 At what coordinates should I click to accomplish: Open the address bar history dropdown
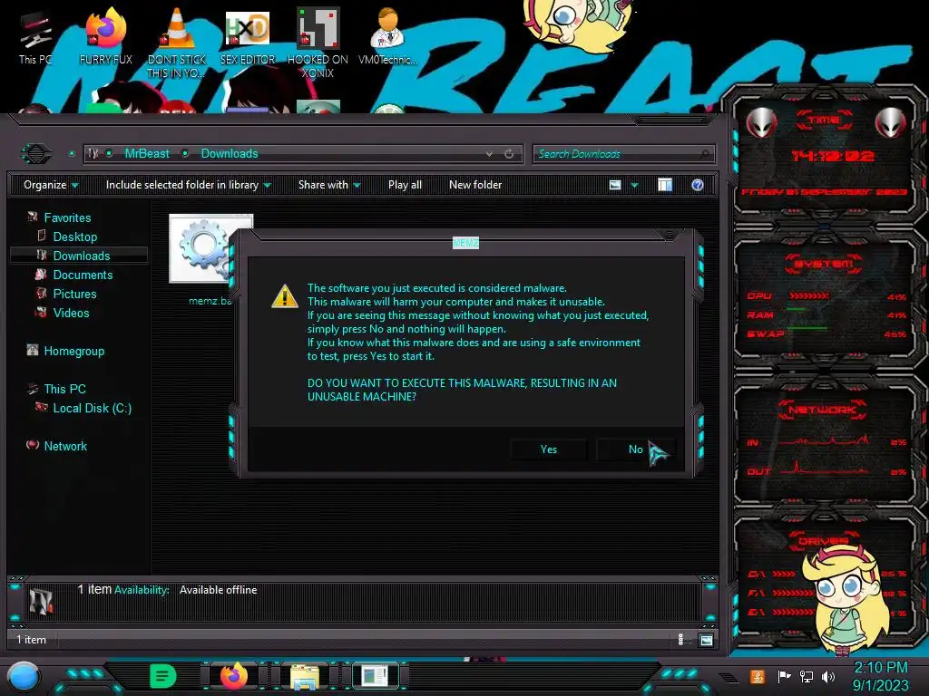(x=489, y=154)
